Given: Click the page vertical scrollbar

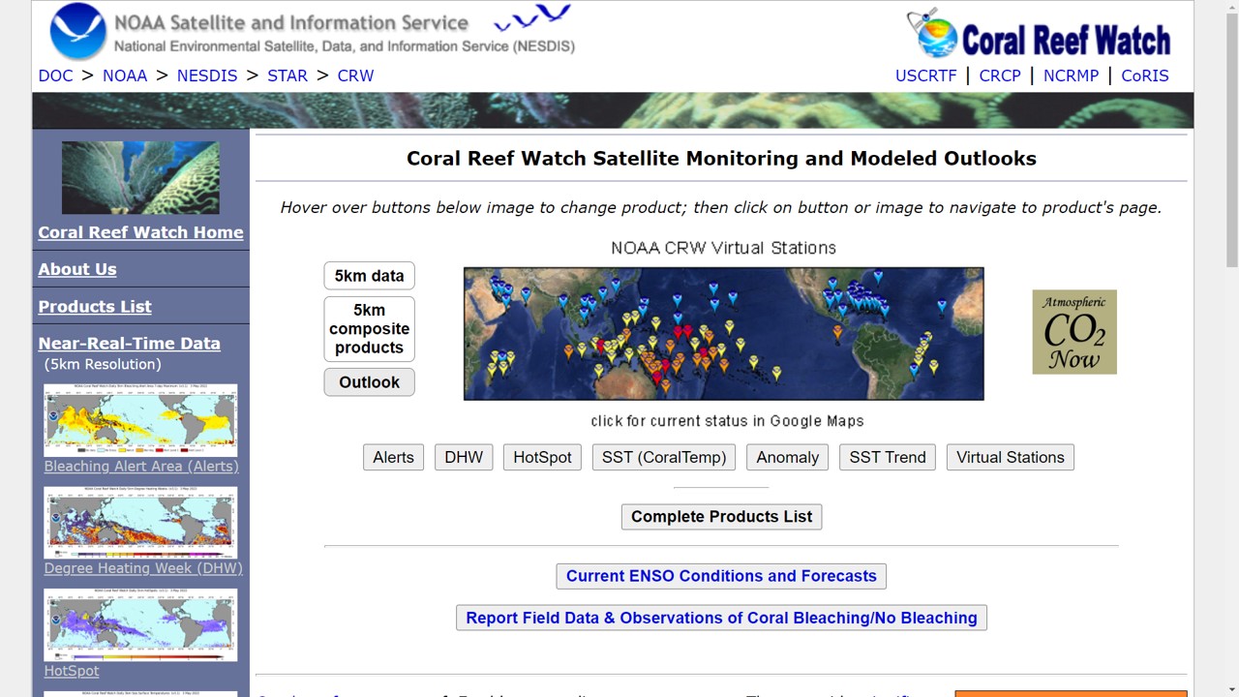Looking at the screenshot, I should [1231, 145].
